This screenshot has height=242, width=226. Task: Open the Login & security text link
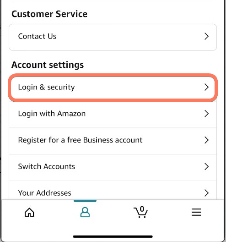point(46,88)
